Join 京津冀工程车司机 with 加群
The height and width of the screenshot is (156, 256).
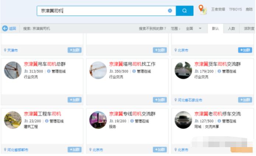(x=75, y=149)
